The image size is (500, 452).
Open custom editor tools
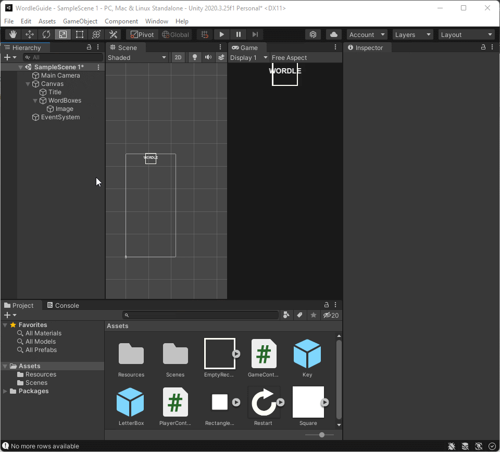click(x=113, y=34)
